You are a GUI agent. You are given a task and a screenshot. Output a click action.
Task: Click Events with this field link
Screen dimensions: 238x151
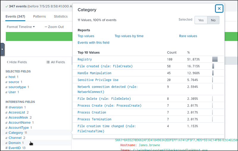[x=93, y=43]
